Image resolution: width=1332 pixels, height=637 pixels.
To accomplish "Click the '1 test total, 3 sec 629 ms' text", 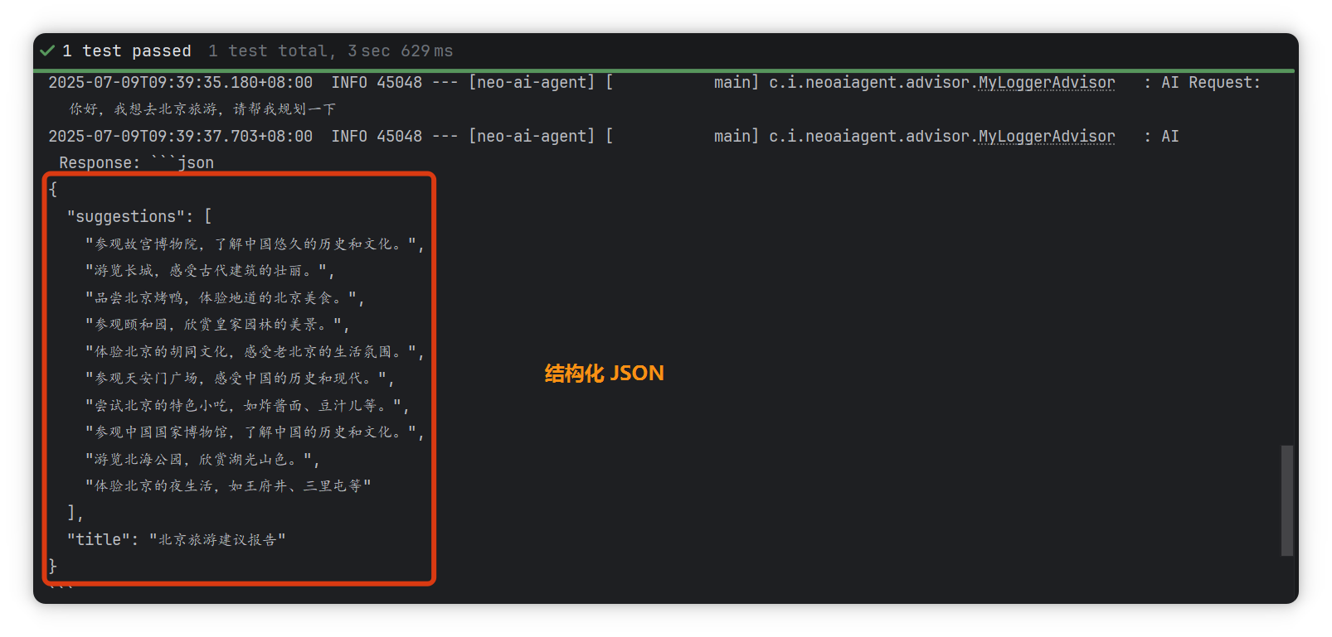I will [330, 51].
